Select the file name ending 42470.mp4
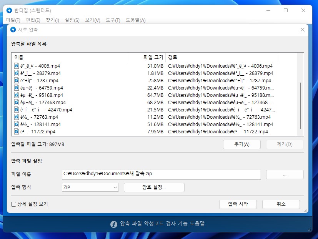 pyautogui.click(x=46, y=110)
